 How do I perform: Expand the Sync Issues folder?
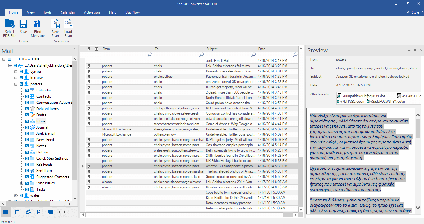22,183
